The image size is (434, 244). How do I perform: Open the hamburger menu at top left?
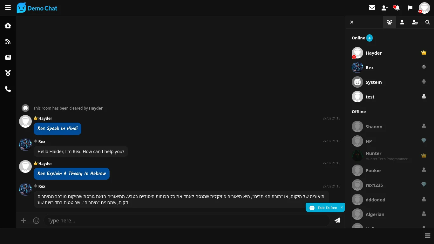tap(8, 8)
